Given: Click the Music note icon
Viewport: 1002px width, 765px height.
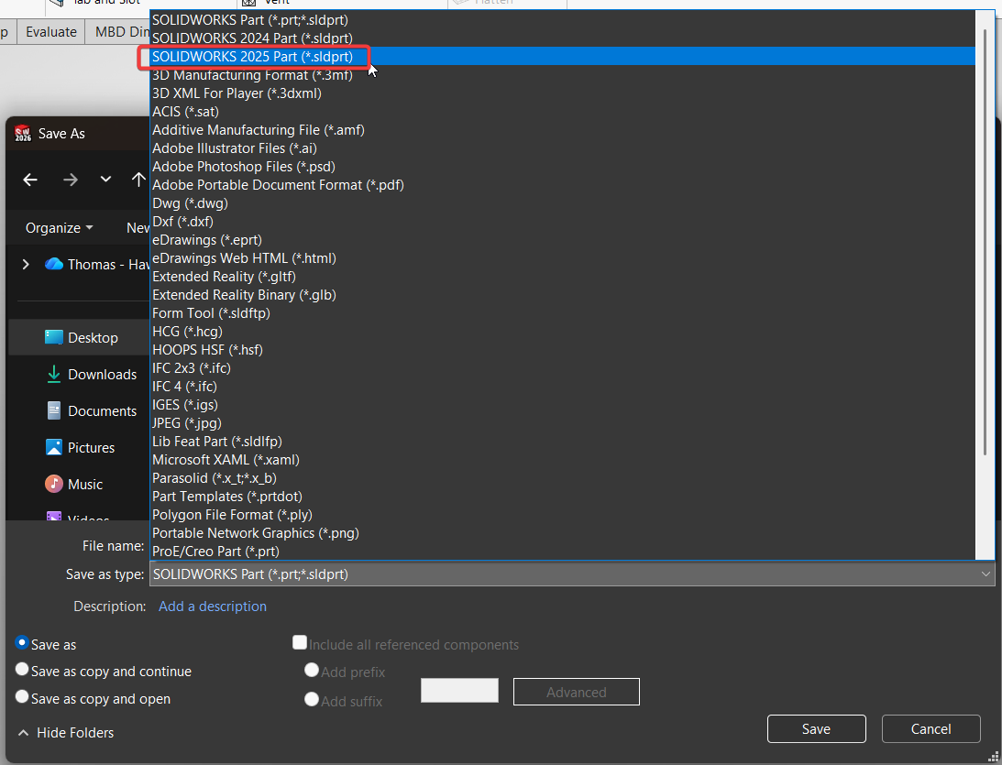Looking at the screenshot, I should 54,484.
